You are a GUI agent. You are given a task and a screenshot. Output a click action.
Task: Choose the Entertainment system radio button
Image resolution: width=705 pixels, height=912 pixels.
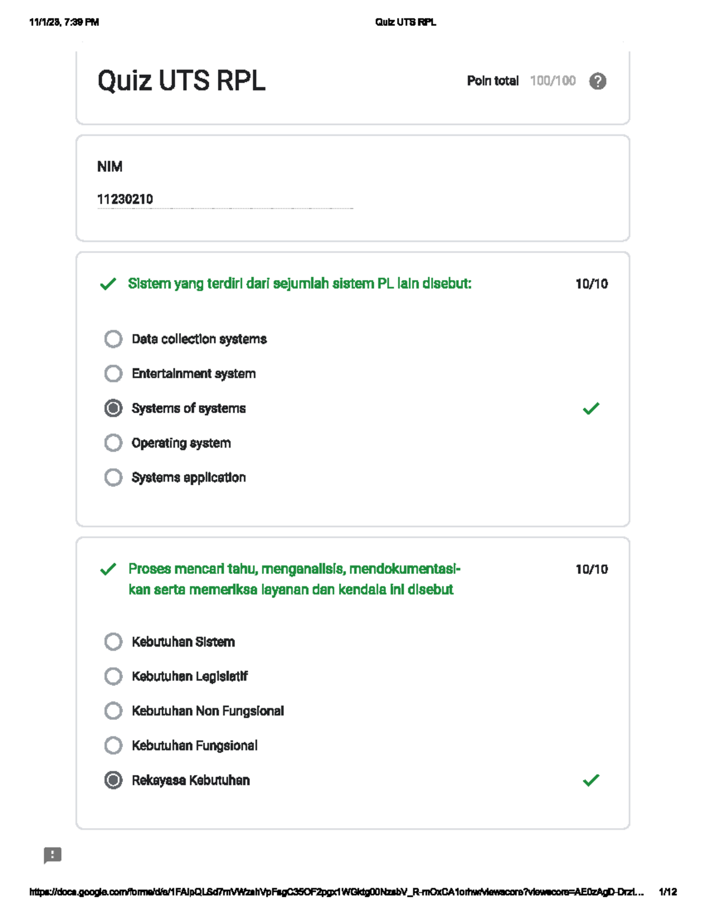113,373
